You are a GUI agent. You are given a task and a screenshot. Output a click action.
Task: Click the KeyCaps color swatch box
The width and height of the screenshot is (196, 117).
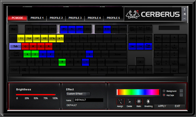tap(181, 95)
